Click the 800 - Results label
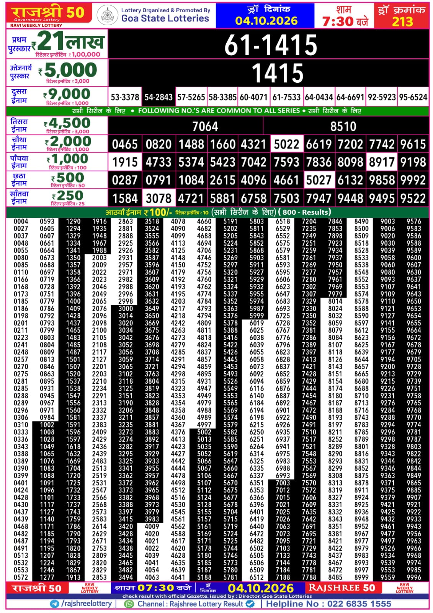 coord(305,212)
